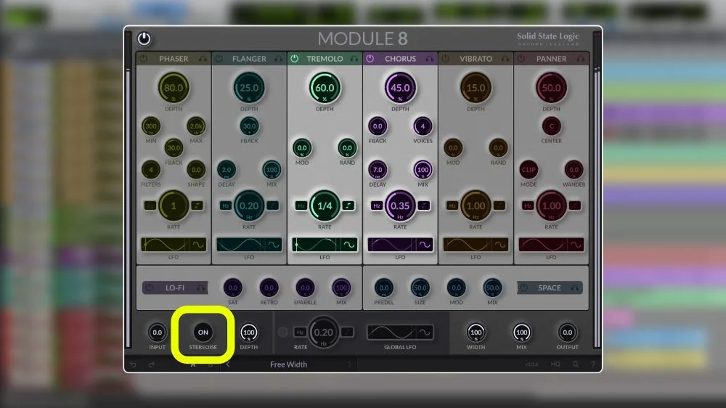Toggle the main plugin power button
This screenshot has width=726, height=408.
click(144, 38)
